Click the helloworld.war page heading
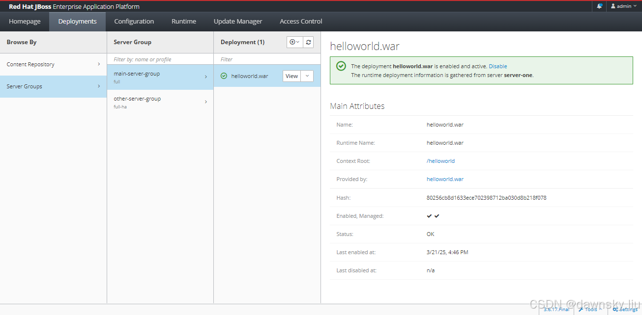The width and height of the screenshot is (642, 315). (365, 47)
